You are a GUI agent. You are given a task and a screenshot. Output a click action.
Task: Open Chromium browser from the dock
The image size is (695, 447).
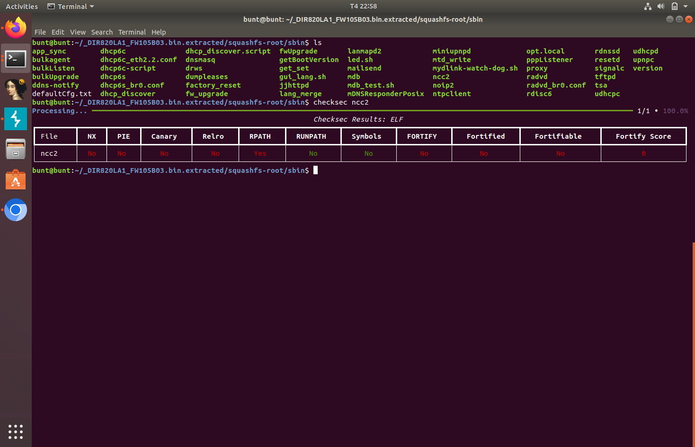tap(16, 210)
